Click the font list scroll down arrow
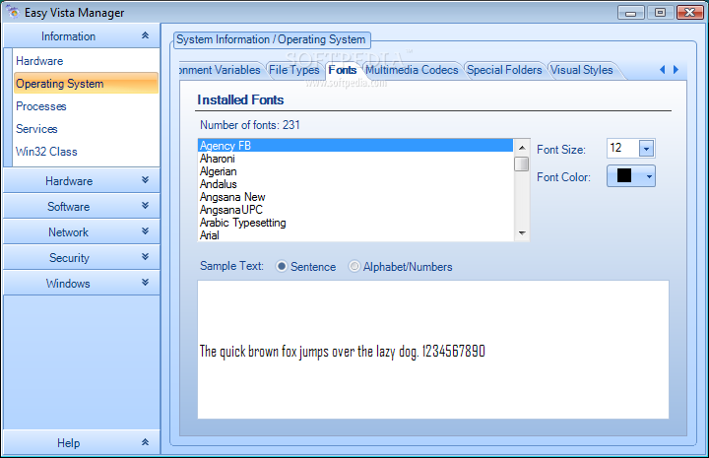This screenshot has height=458, width=709. click(522, 233)
